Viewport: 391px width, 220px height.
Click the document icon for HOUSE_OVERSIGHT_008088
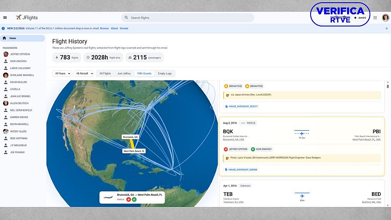pos(226,170)
